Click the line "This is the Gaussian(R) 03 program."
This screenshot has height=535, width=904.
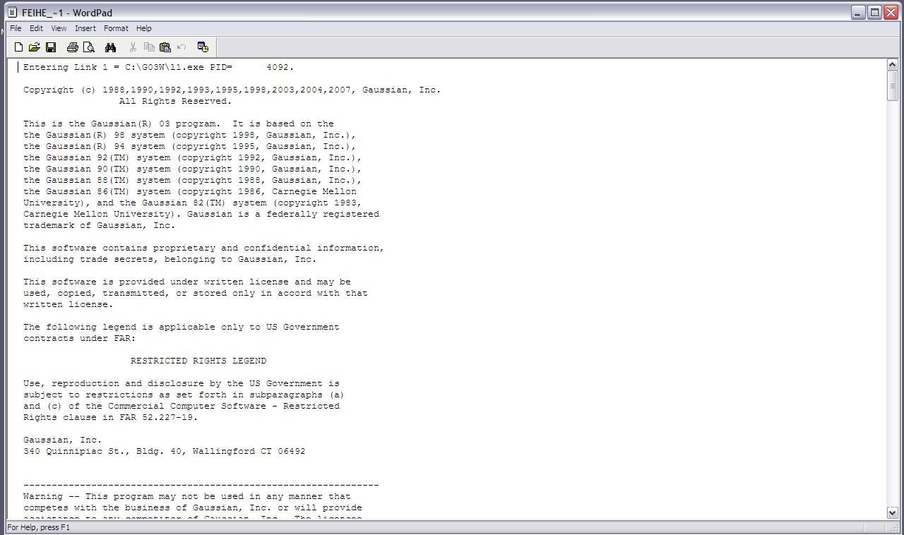pyautogui.click(x=178, y=124)
